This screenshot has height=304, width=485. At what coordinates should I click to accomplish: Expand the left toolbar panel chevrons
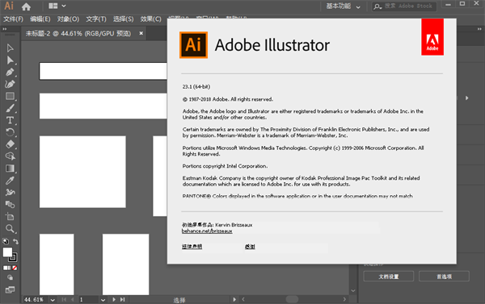click(x=5, y=29)
